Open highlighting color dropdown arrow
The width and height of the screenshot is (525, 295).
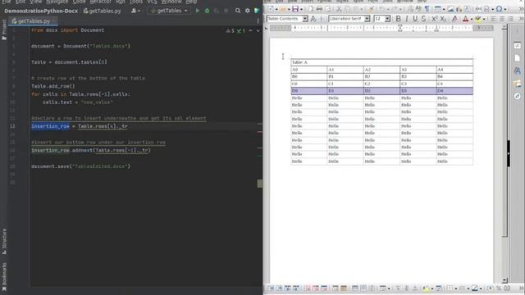tap(484, 19)
